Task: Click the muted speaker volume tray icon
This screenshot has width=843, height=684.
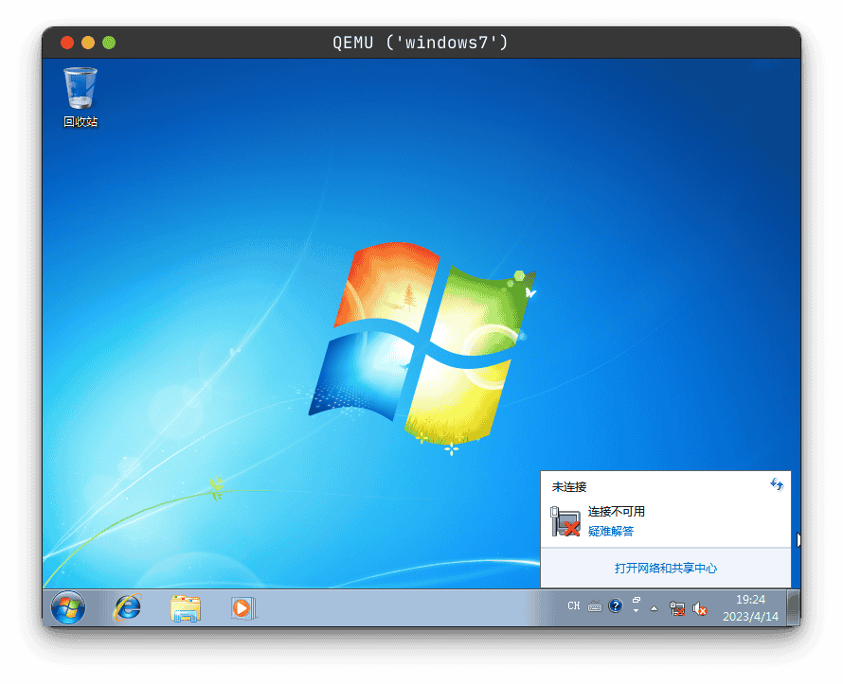Action: click(699, 608)
